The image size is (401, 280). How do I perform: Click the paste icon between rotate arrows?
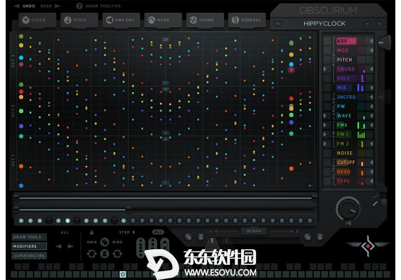[105, 254]
